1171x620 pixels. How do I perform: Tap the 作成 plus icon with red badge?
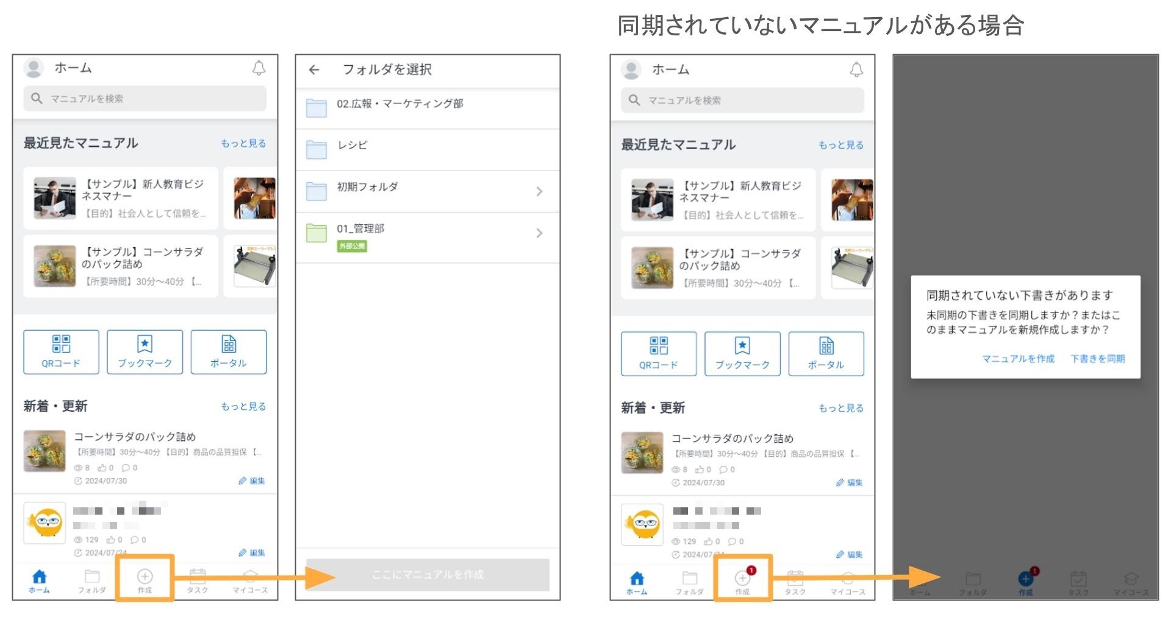[743, 579]
